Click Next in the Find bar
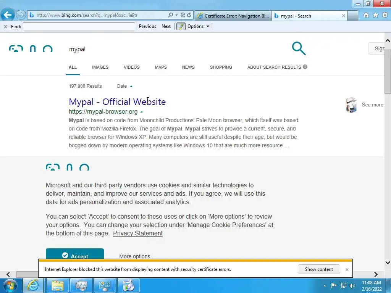 (166, 26)
